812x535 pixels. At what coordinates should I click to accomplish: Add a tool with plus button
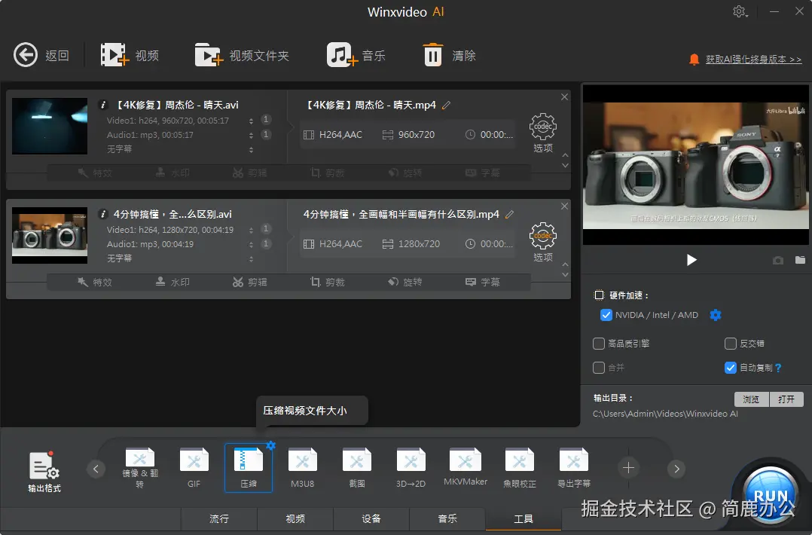click(628, 468)
